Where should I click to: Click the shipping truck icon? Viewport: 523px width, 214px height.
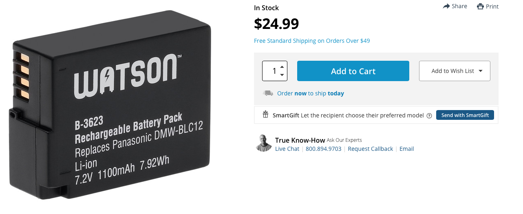click(268, 93)
